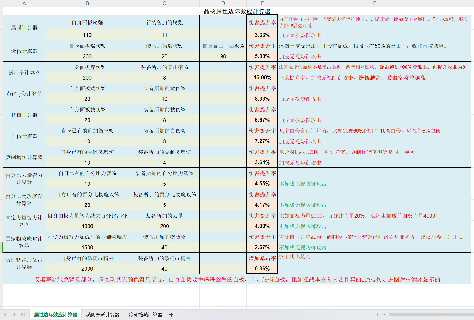The height and width of the screenshot is (320, 474).
Task: Select column B header
Action: (x=87, y=3)
